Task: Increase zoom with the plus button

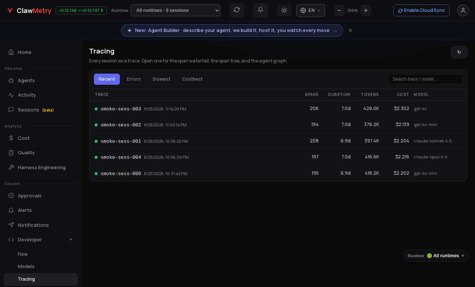Action: [x=366, y=10]
